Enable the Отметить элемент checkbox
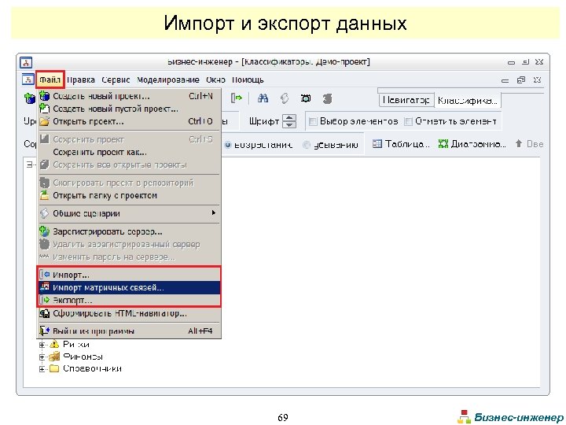Viewport: 566px width, 425px height. coord(408,121)
